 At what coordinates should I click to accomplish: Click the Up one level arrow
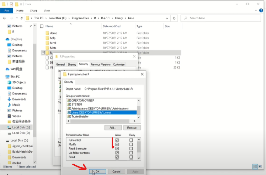(22, 18)
